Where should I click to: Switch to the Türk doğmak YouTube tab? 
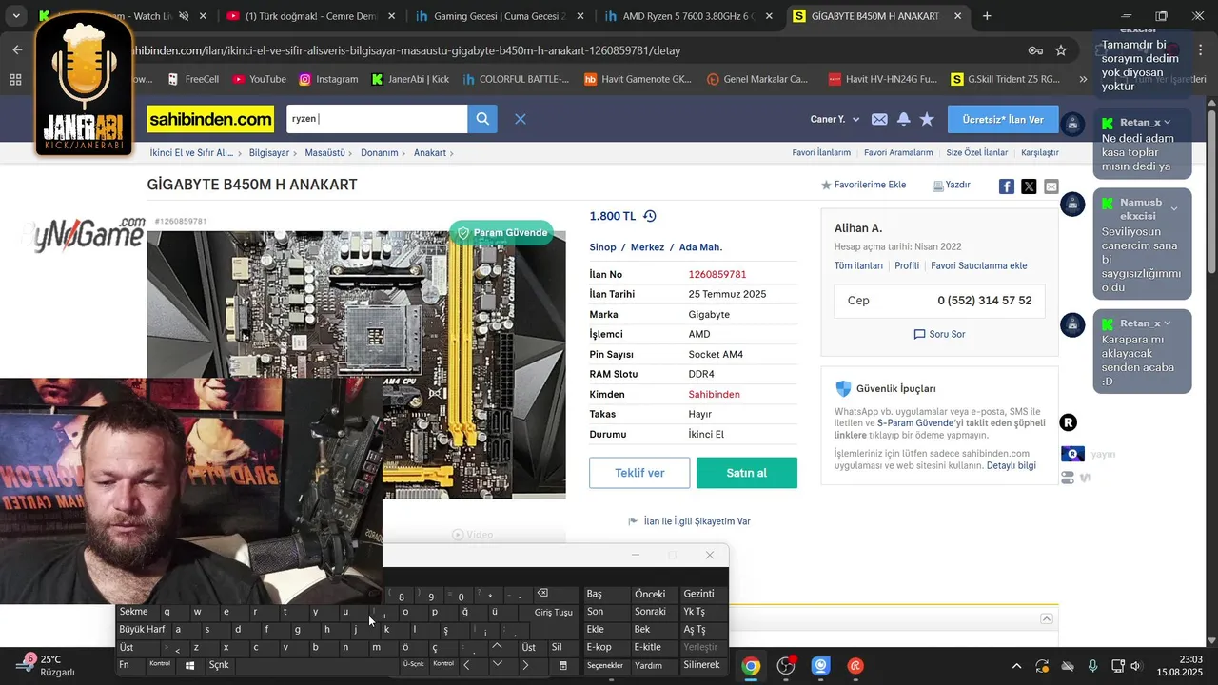tap(310, 16)
